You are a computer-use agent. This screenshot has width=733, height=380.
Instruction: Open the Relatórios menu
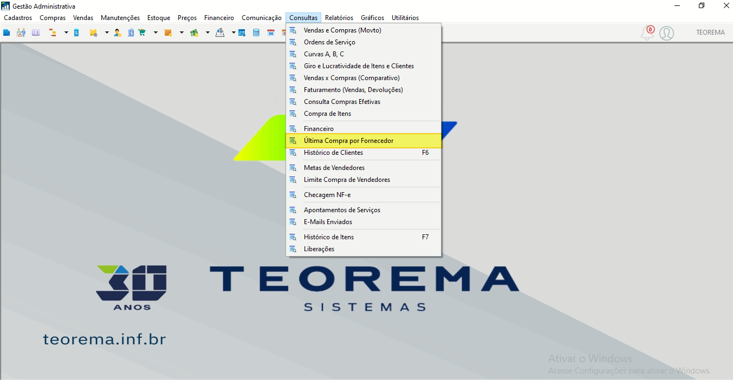point(339,18)
